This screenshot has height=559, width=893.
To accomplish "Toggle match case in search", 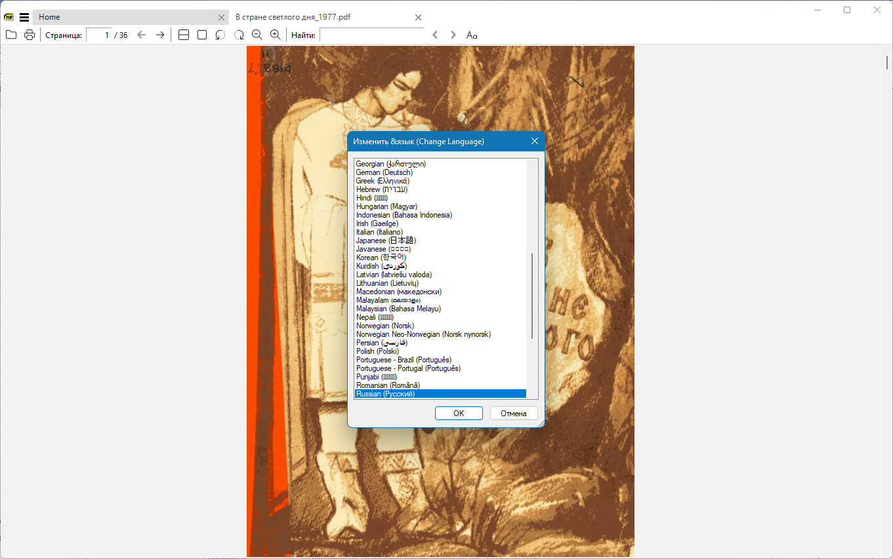I will 472,35.
